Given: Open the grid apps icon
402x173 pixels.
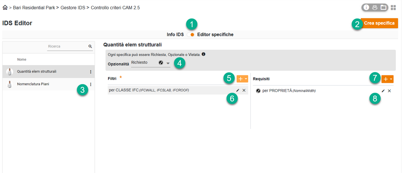Looking at the screenshot, I should 393,7.
